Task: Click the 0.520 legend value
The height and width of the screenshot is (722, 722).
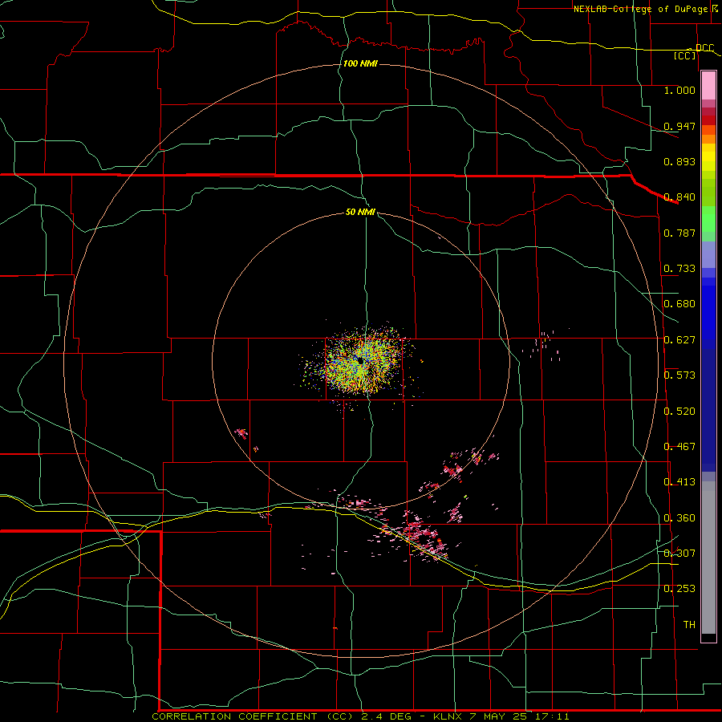Action: (x=679, y=412)
